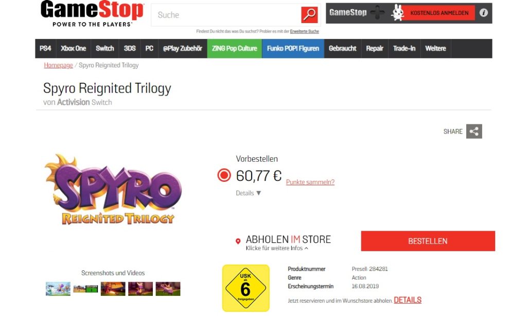Screen dimensions: 527x318
Task: Click the GameStop logo
Action: [93, 14]
